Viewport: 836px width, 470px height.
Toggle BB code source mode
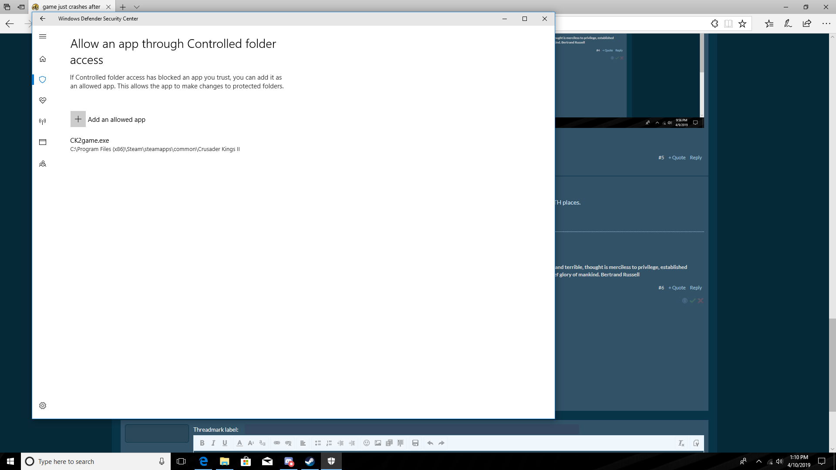696,443
